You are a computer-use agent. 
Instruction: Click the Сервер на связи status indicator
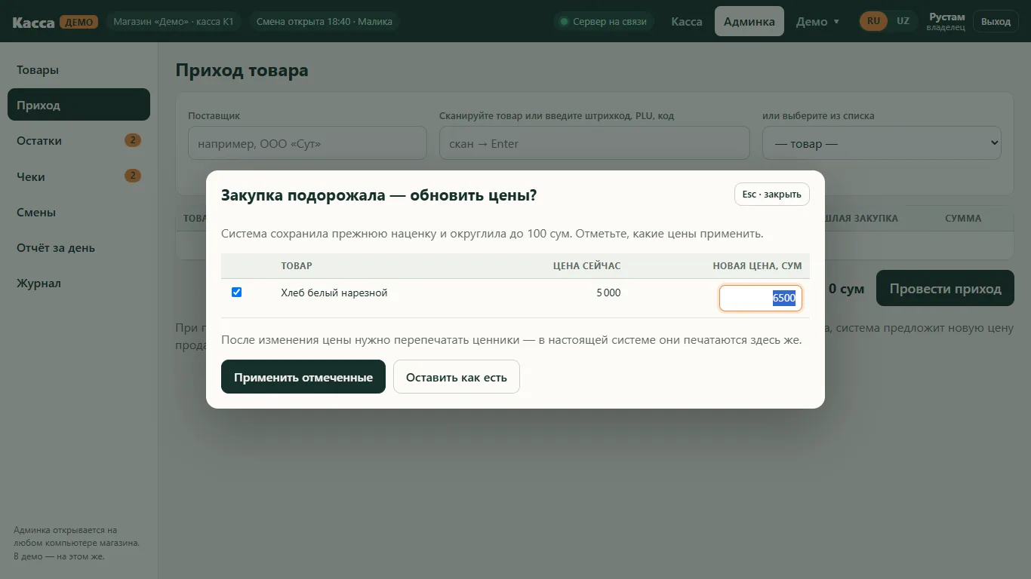603,22
